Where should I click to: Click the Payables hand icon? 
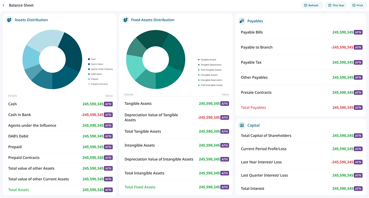pos(242,21)
